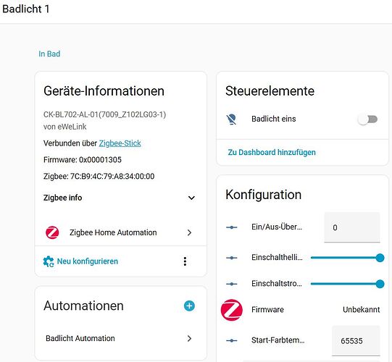Screen dimensions: 392x362
Task: Add a new automation with plus icon
Action: pos(189,306)
